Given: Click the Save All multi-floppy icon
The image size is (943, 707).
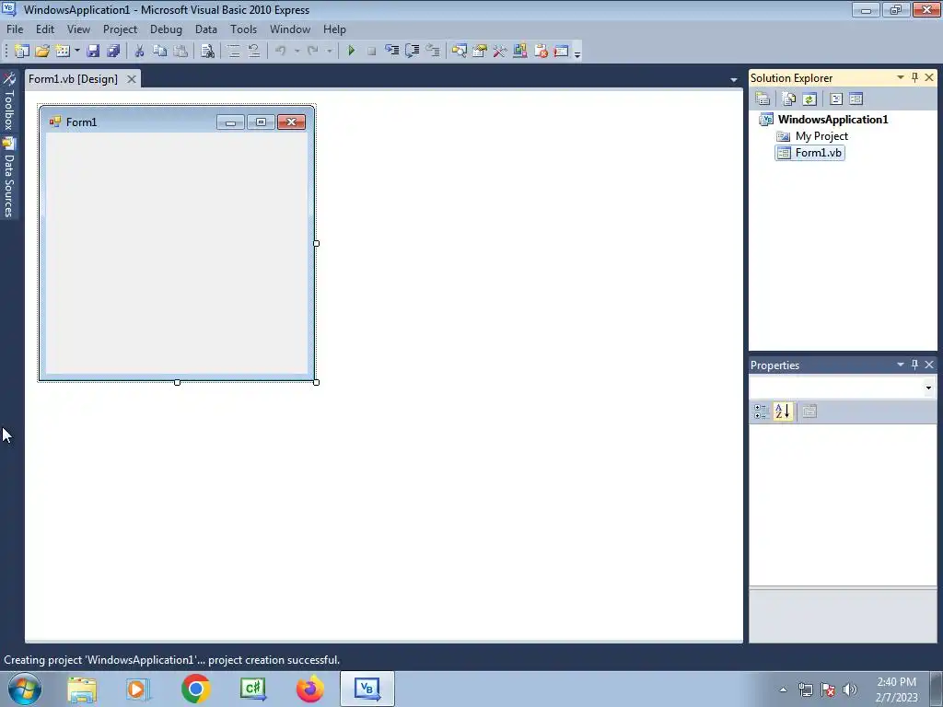Looking at the screenshot, I should point(113,52).
